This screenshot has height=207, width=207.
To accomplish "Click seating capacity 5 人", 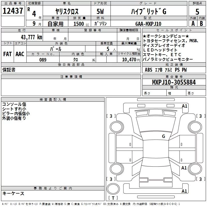I will point(111,49).
